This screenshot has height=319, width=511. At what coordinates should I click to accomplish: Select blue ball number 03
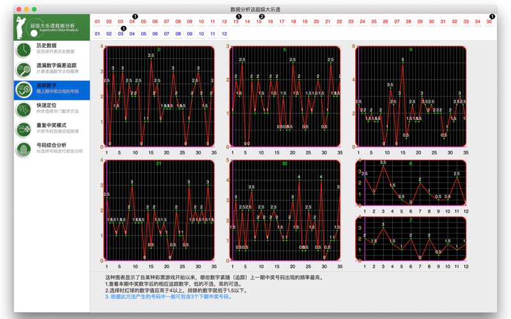point(121,34)
